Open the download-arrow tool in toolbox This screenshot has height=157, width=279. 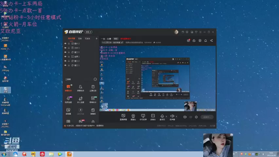tap(81, 111)
